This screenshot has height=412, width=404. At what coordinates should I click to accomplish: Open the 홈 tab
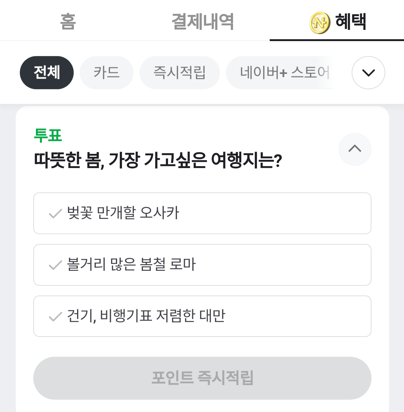pos(68,22)
